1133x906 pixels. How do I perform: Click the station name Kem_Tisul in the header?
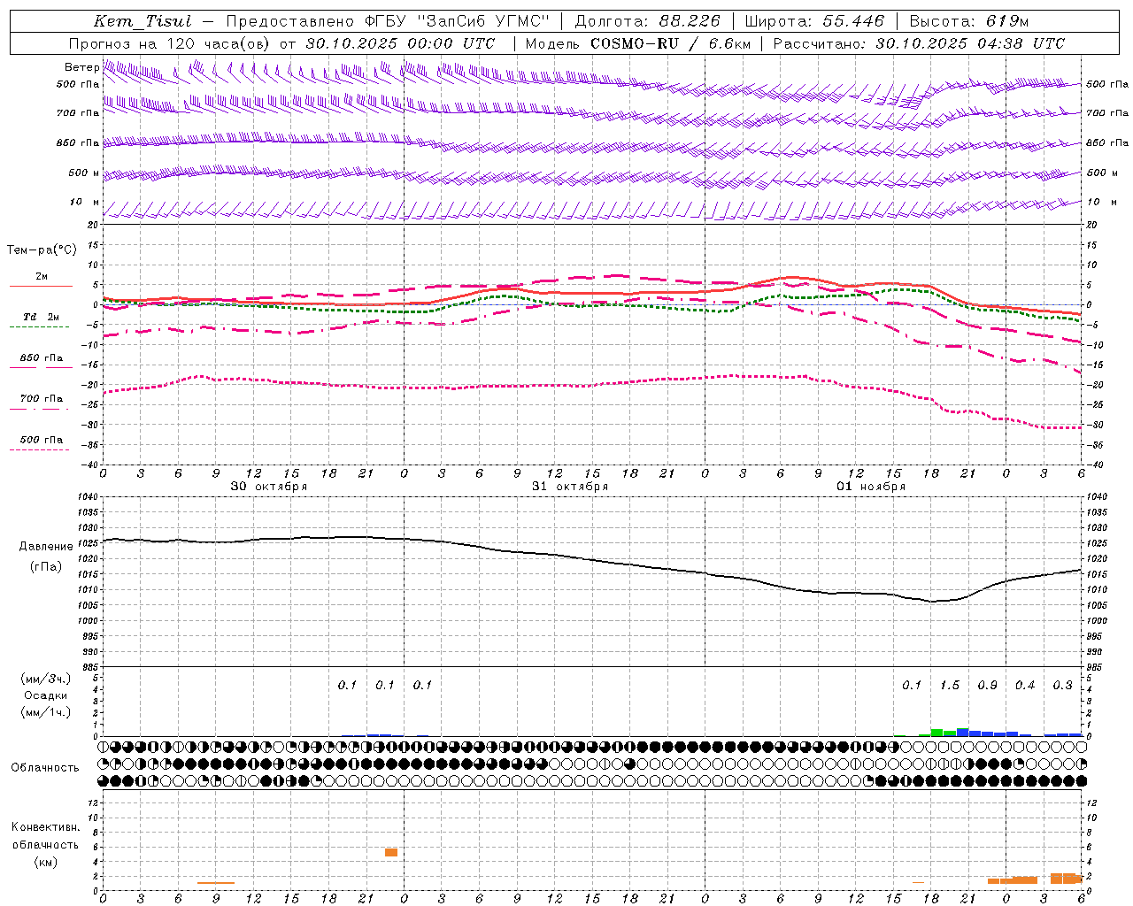point(142,21)
